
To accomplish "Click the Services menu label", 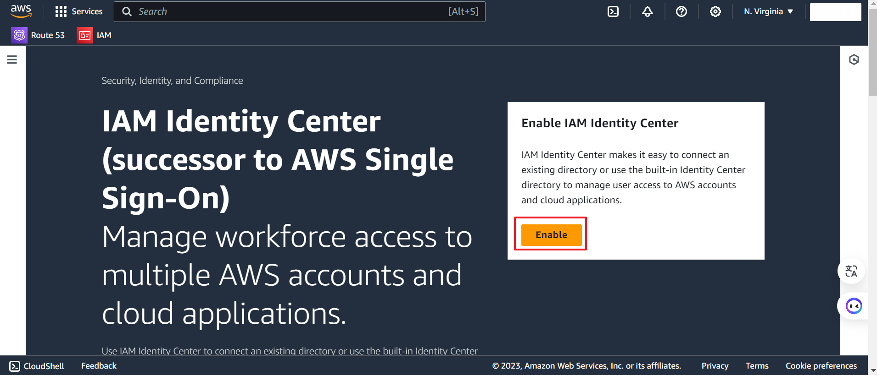I will tap(87, 11).
